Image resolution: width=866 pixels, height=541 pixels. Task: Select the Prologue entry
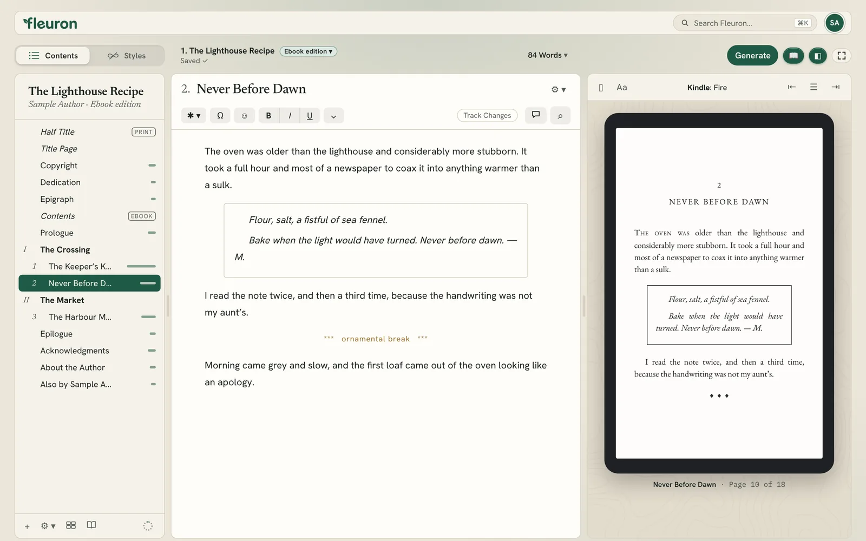[90, 233]
